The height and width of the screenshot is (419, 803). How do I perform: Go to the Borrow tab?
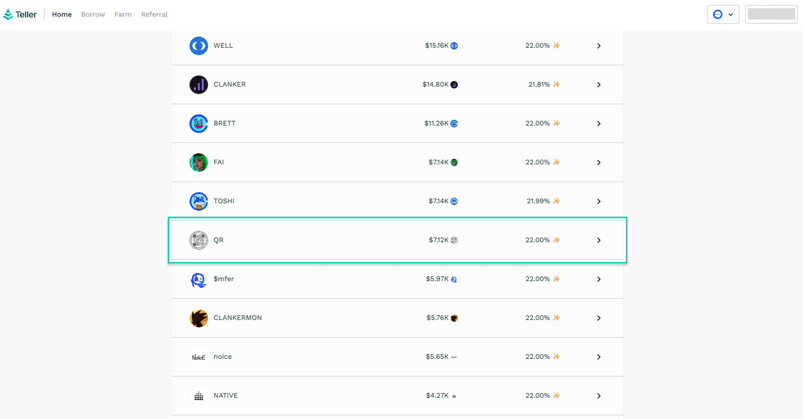[x=93, y=14]
